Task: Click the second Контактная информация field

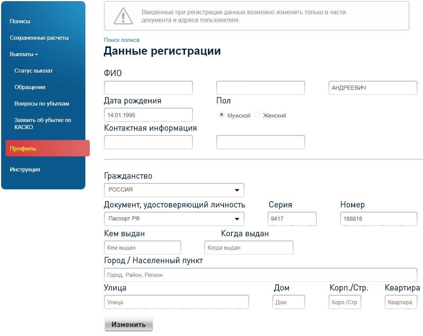Action: coord(261,142)
